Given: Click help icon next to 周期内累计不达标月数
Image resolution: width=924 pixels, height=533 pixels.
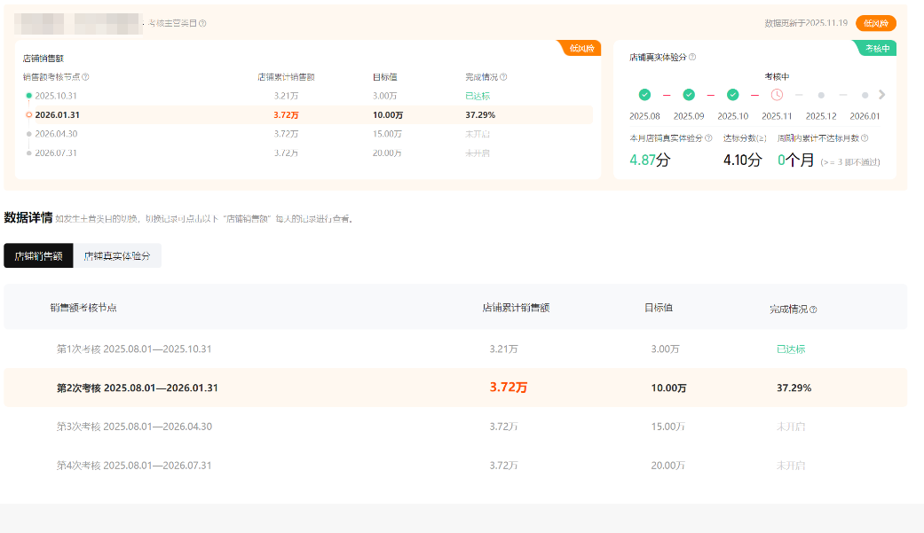Looking at the screenshot, I should pyautogui.click(x=865, y=138).
